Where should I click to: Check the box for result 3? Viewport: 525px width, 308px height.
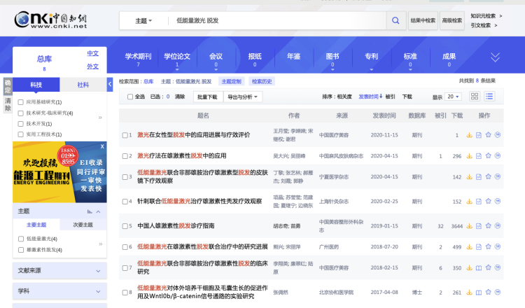click(125, 177)
